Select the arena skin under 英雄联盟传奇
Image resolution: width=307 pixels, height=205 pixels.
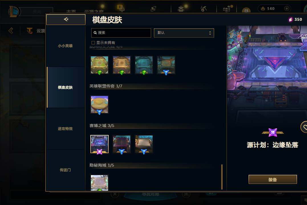pos(99,104)
